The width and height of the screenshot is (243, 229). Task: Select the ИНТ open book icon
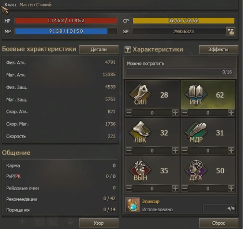coord(196,94)
